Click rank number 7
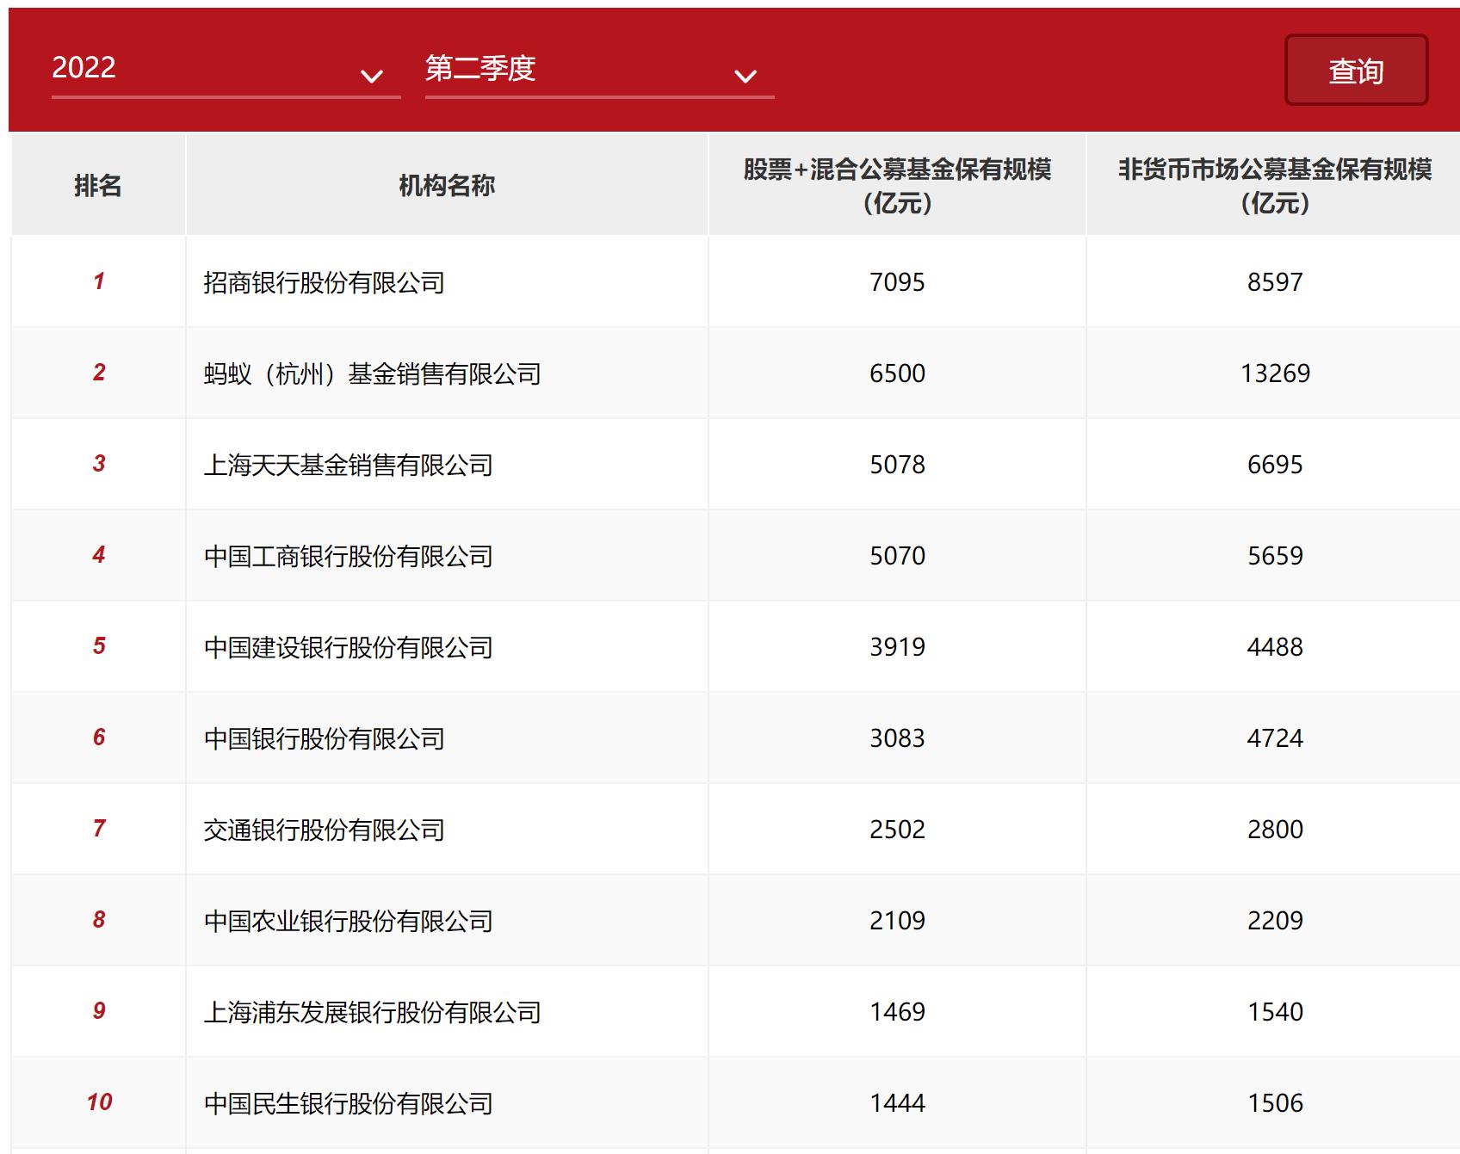Screen dimensions: 1460x1154 99,829
